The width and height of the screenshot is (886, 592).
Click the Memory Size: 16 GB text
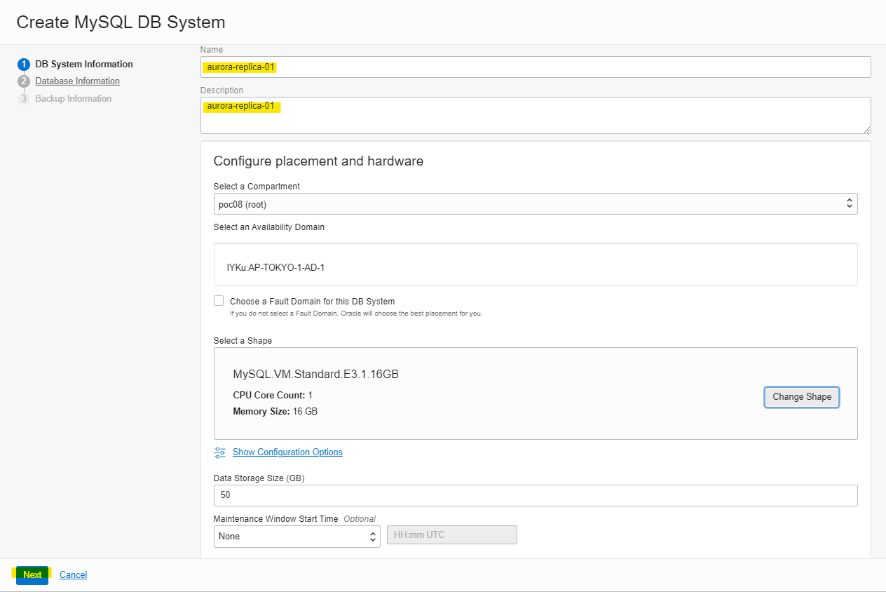[x=275, y=412]
